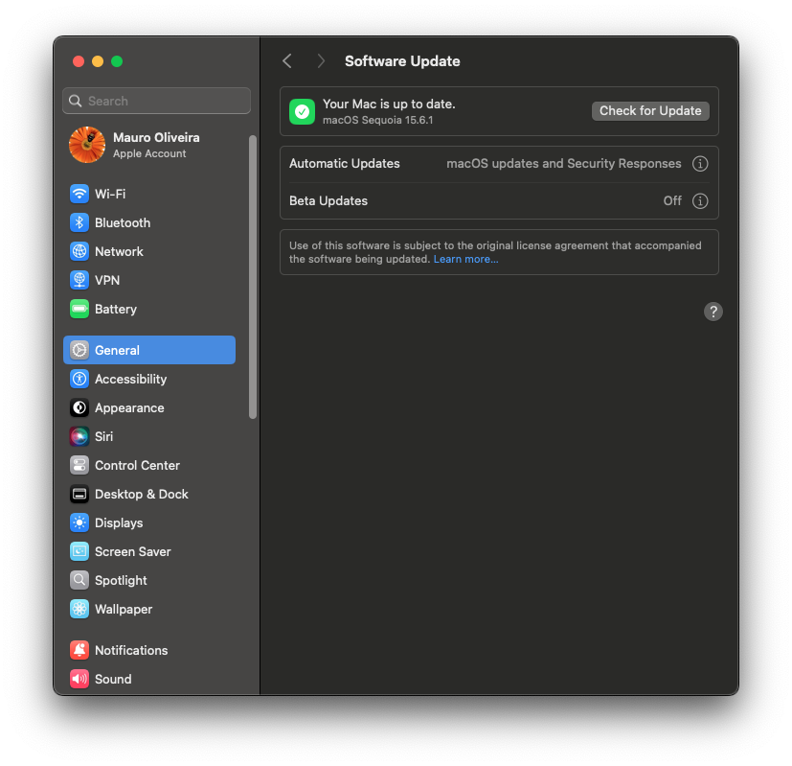Open the info popover for Automatic Updates
The image size is (792, 766).
700,164
